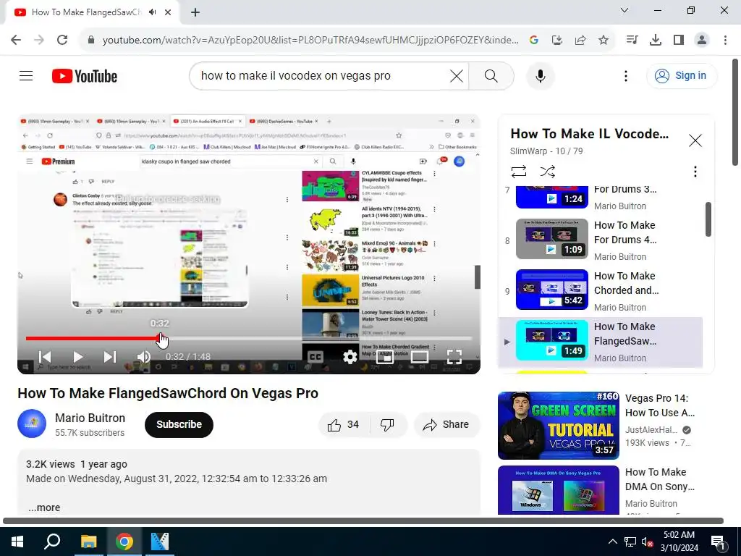Enter full screen video mode

pos(454,357)
